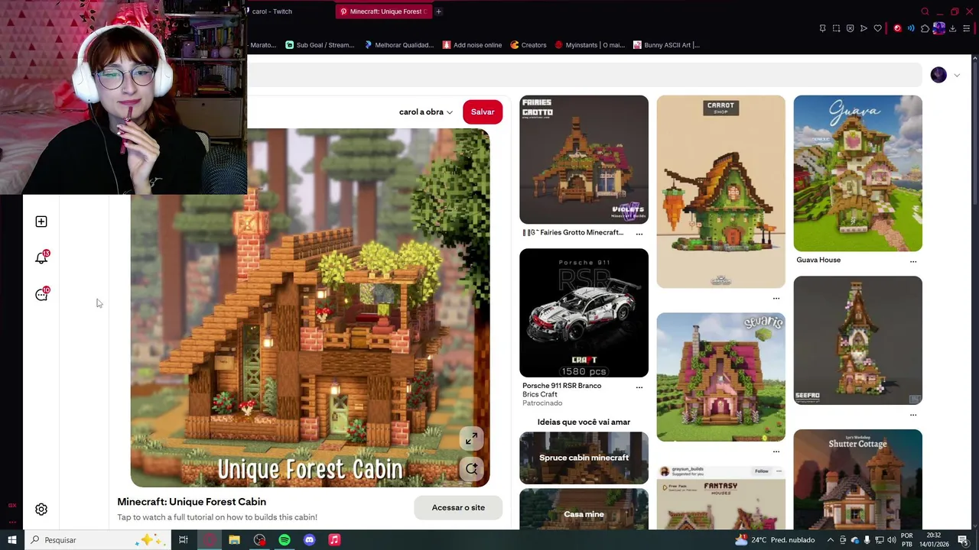This screenshot has height=550, width=979.
Task: Open the Guava House pin title link
Action: point(818,260)
